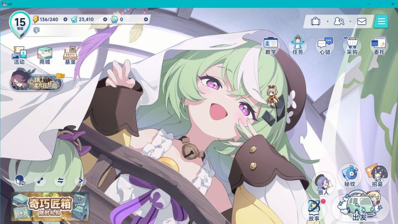The width and height of the screenshot is (398, 224).
Task: Open the 秘纹 disc icon
Action: [349, 175]
